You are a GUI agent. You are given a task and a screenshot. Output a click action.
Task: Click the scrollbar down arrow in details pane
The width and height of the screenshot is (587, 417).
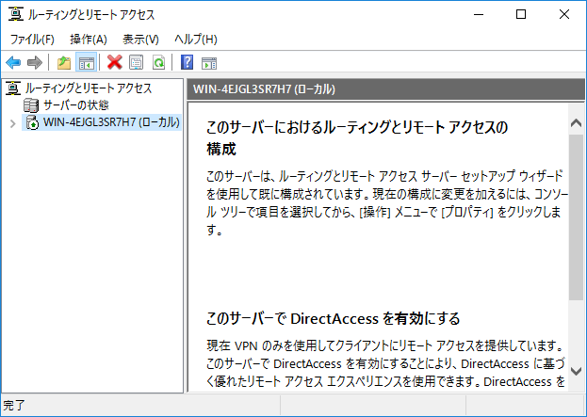point(576,371)
